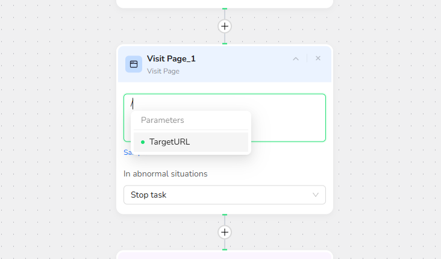The image size is (441, 259).
Task: Click the Visit Page browser icon
Action: click(x=134, y=64)
